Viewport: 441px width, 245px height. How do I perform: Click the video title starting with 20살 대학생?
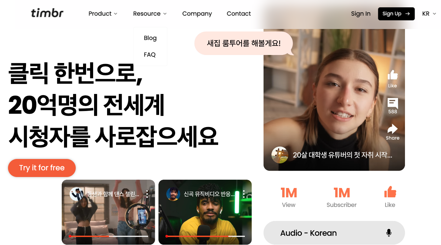[x=343, y=155]
